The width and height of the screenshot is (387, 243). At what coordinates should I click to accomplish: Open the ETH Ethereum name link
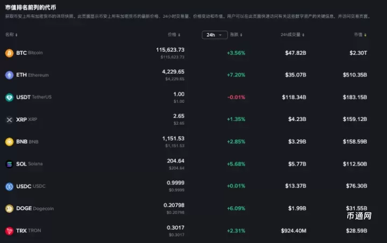point(32,75)
